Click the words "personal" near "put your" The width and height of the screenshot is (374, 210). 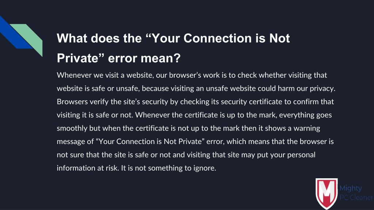tap(301, 155)
